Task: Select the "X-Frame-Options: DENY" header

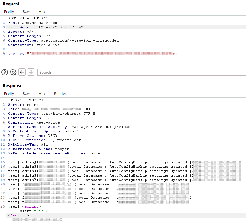Action: (x=33, y=136)
